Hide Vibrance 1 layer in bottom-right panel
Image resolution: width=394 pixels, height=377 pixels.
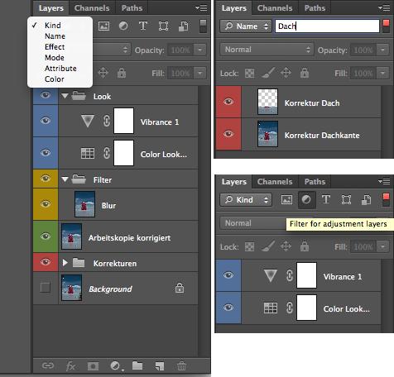(x=228, y=275)
